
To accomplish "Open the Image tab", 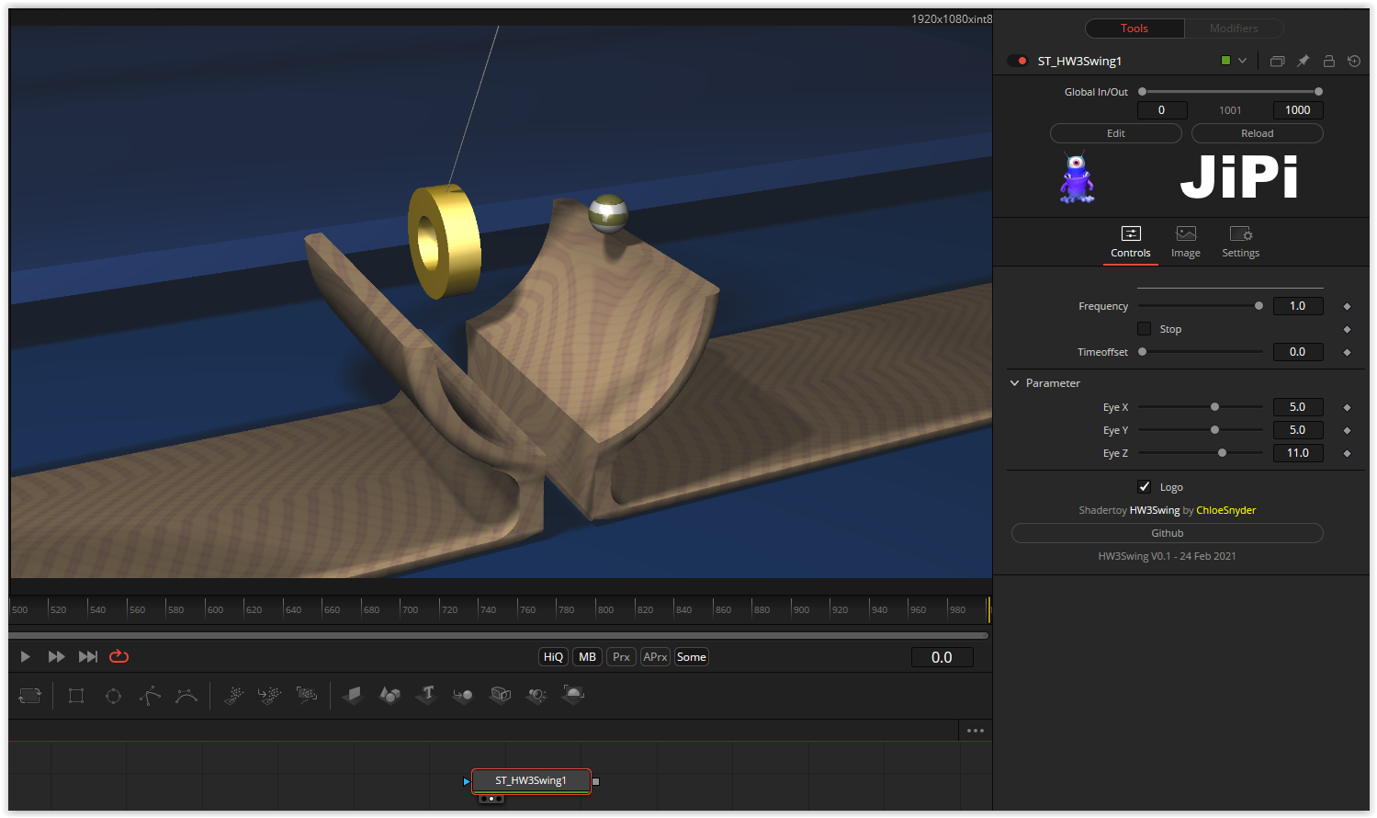I will pyautogui.click(x=1186, y=243).
